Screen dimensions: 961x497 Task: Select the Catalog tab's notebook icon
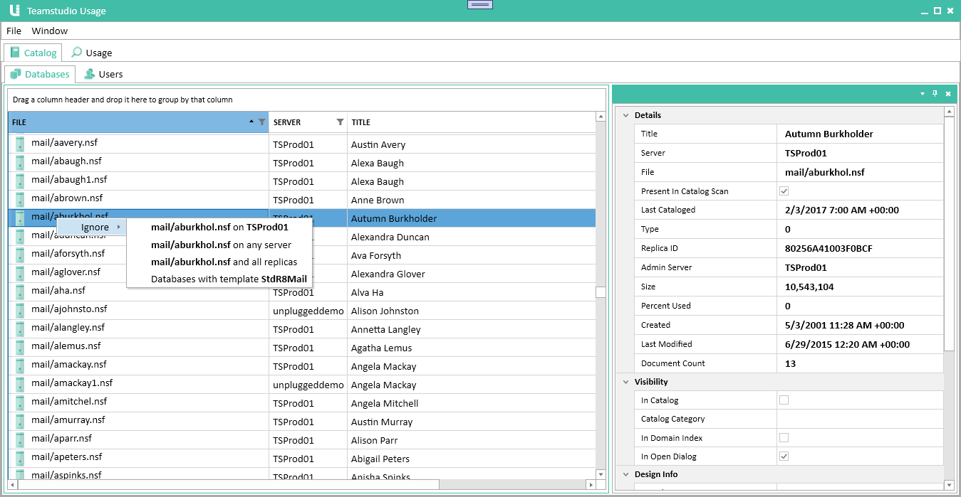click(15, 52)
